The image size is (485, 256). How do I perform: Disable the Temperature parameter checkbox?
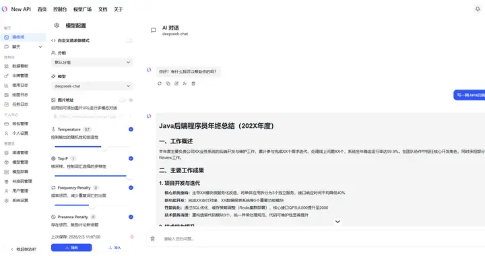click(131, 129)
